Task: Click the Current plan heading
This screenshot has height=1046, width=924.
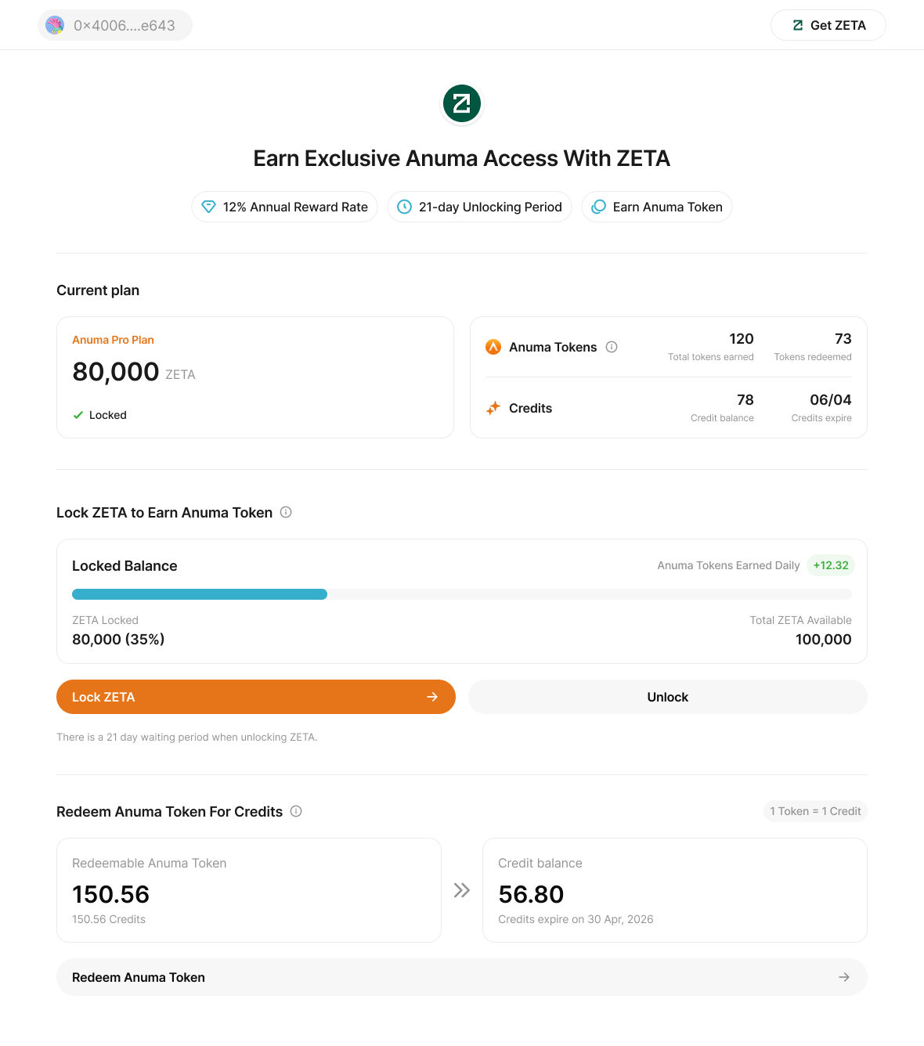Action: pyautogui.click(x=98, y=290)
